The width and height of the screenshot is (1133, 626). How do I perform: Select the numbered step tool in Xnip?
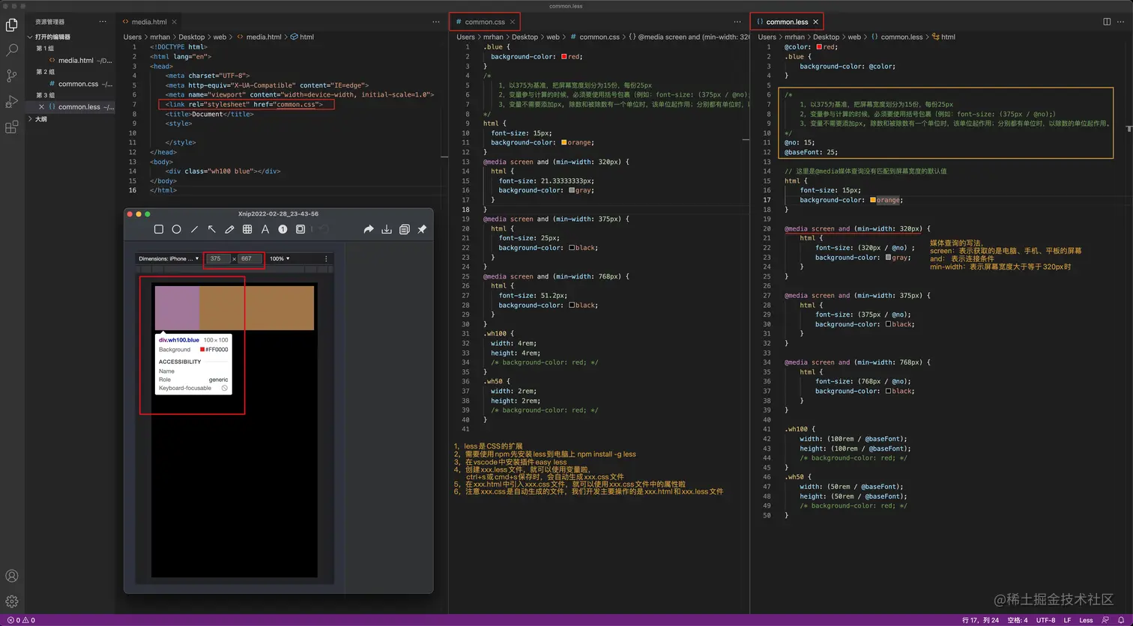click(x=283, y=229)
